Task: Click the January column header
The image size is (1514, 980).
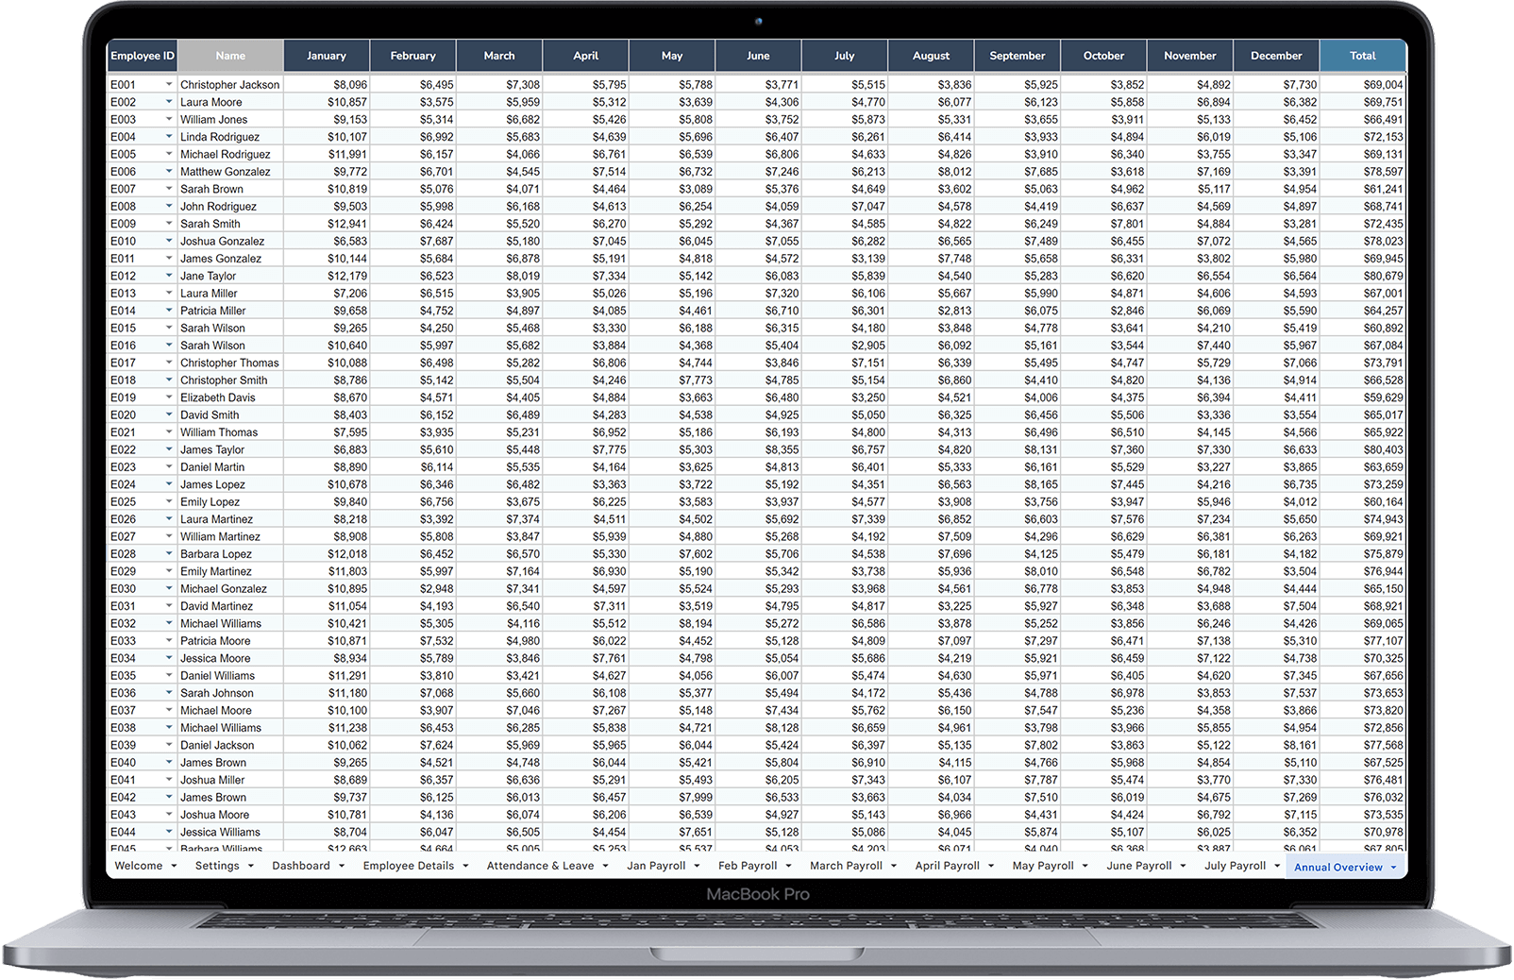Action: [326, 55]
